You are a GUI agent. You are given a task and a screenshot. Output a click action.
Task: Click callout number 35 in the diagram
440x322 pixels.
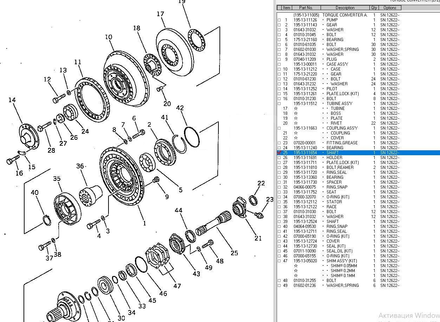pyautogui.click(x=57, y=179)
